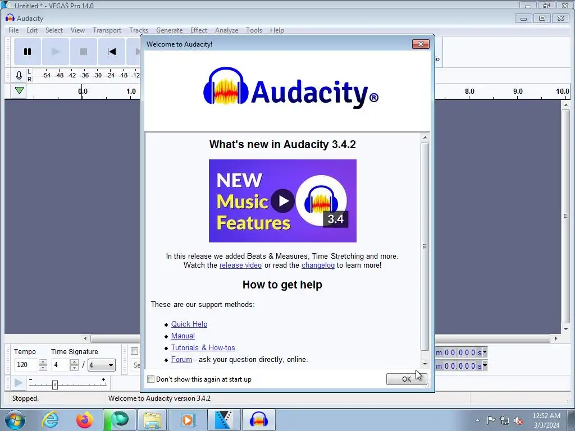Open the Select menu
Viewport: 575px width, 431px height.
point(54,30)
